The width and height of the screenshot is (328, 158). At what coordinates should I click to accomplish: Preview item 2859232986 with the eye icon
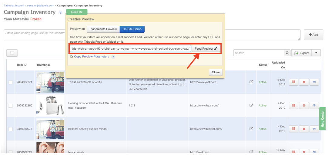(x=314, y=106)
